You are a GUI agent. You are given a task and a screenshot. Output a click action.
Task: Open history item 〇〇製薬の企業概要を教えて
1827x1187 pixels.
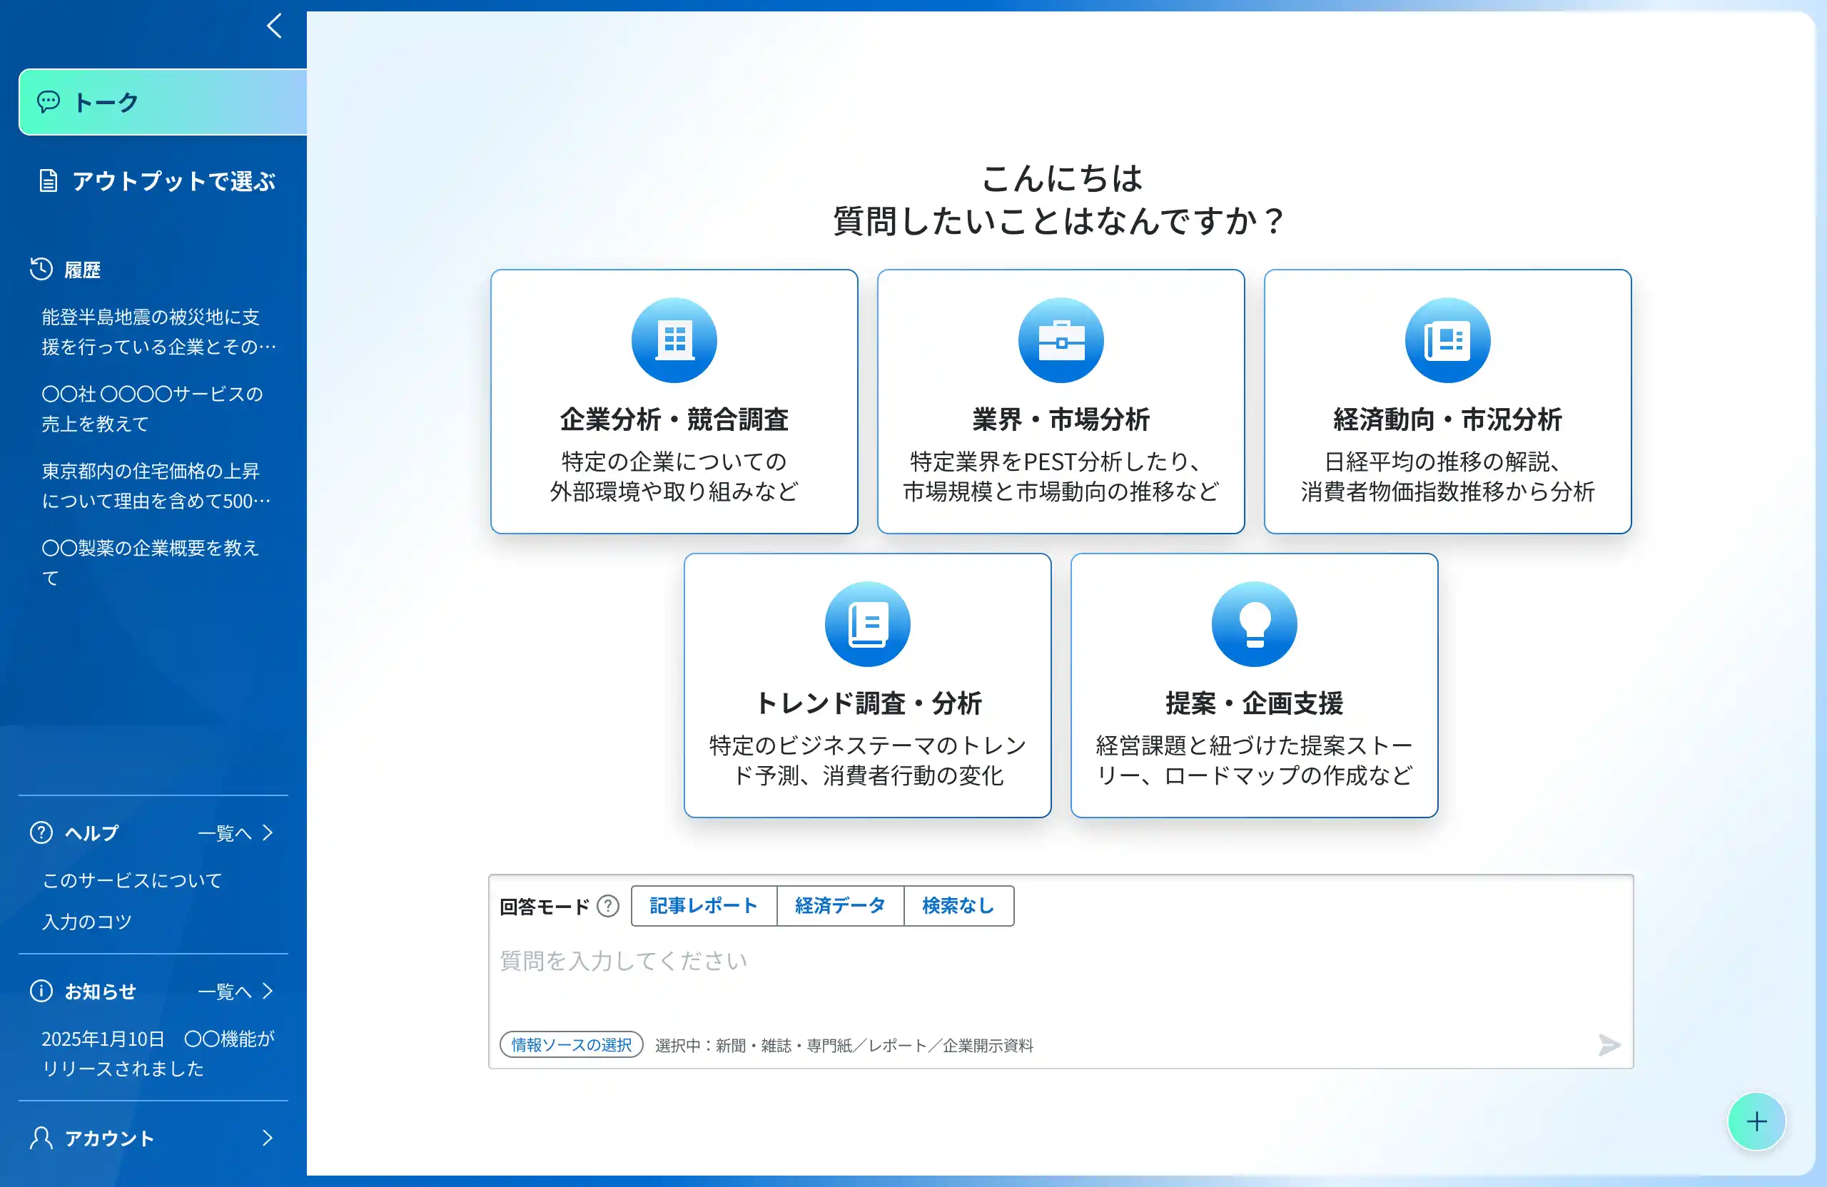(151, 562)
